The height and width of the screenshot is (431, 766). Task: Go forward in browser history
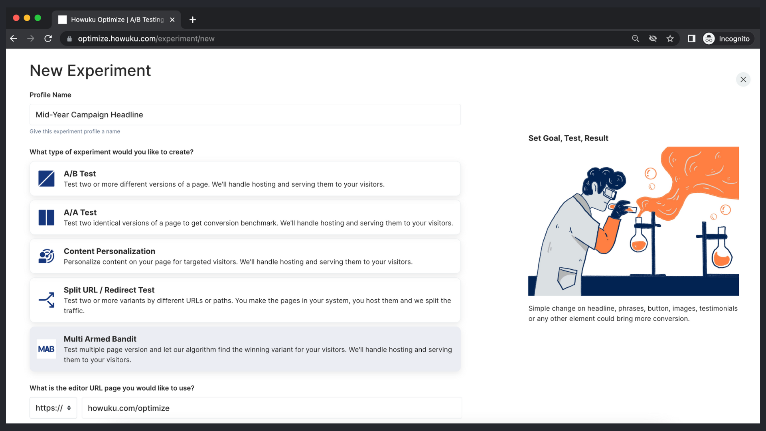tap(31, 39)
